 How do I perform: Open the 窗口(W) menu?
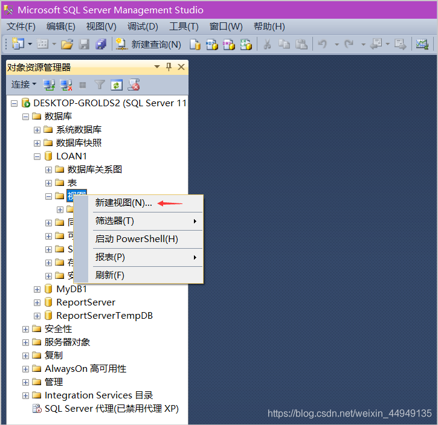pyautogui.click(x=226, y=27)
